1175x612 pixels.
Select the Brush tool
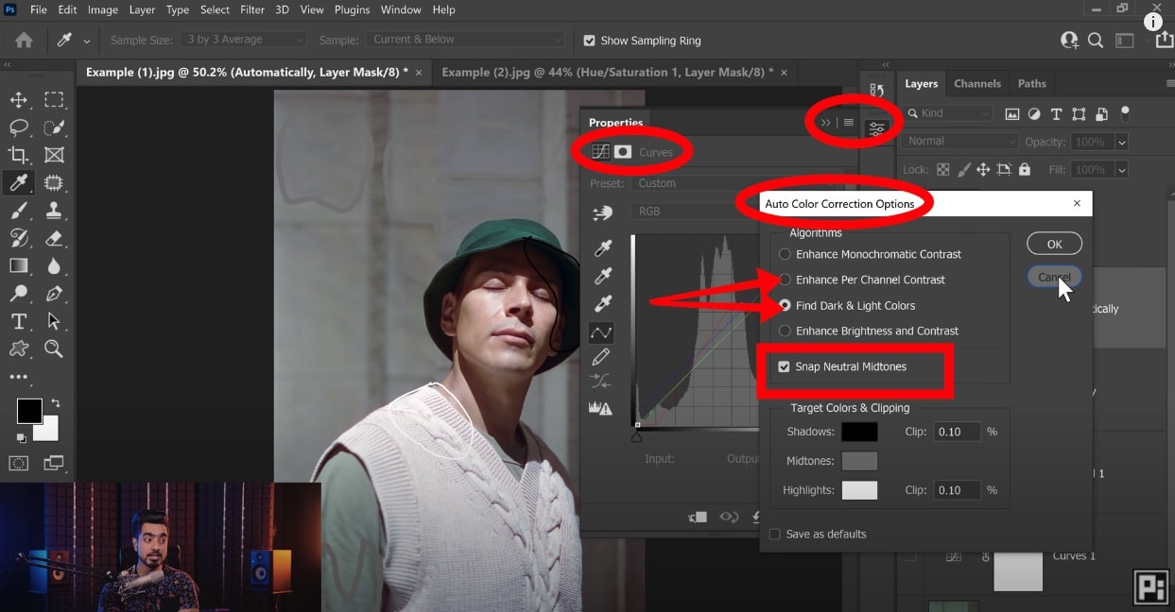coord(19,211)
